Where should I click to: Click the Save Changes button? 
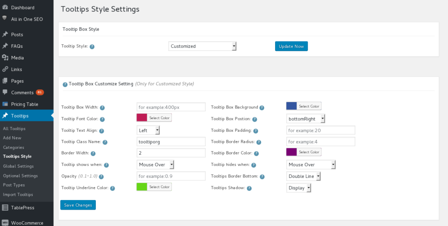pos(78,205)
